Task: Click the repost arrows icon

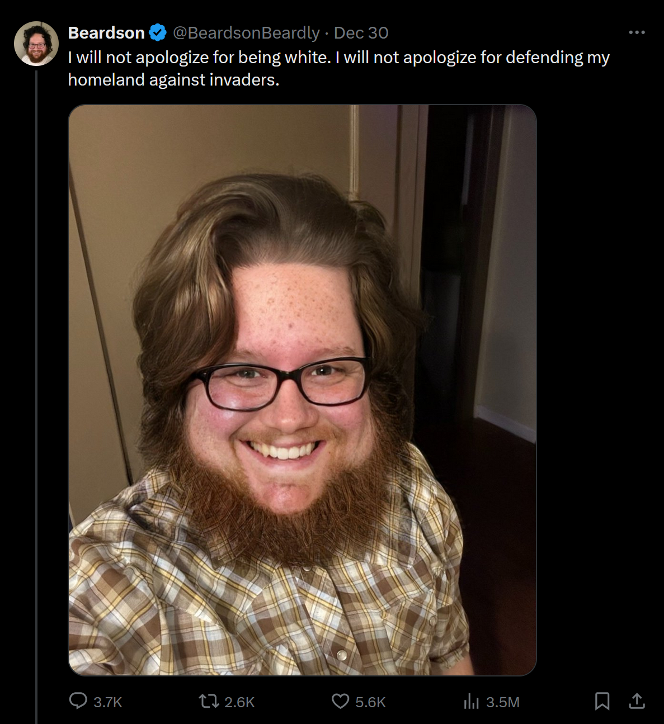Action: coord(209,701)
